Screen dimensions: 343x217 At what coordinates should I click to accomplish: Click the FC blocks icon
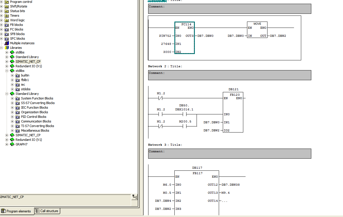tap(7, 29)
